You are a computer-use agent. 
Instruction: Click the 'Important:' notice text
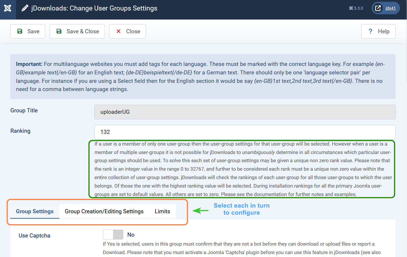[29, 64]
